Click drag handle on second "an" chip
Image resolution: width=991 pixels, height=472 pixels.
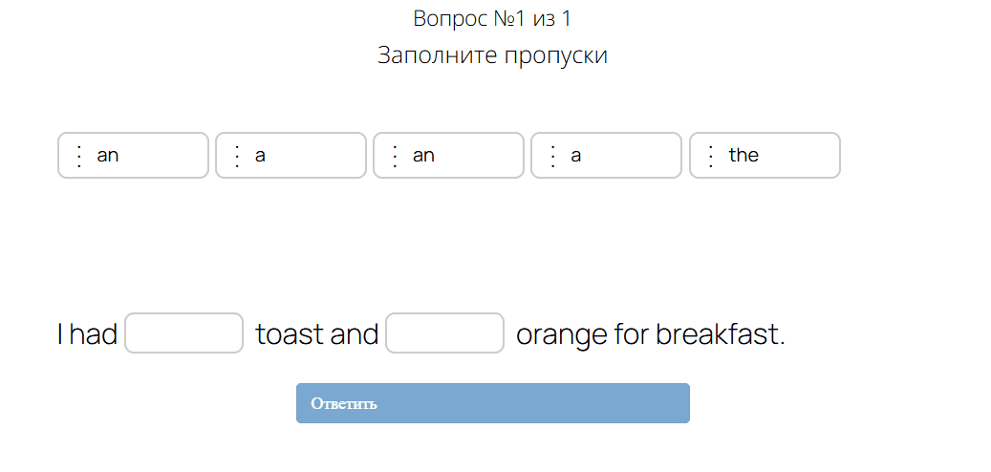395,156
